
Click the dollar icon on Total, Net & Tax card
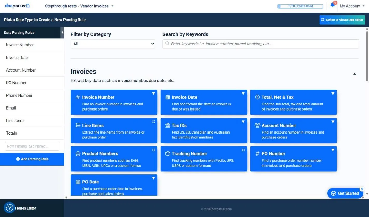click(257, 97)
